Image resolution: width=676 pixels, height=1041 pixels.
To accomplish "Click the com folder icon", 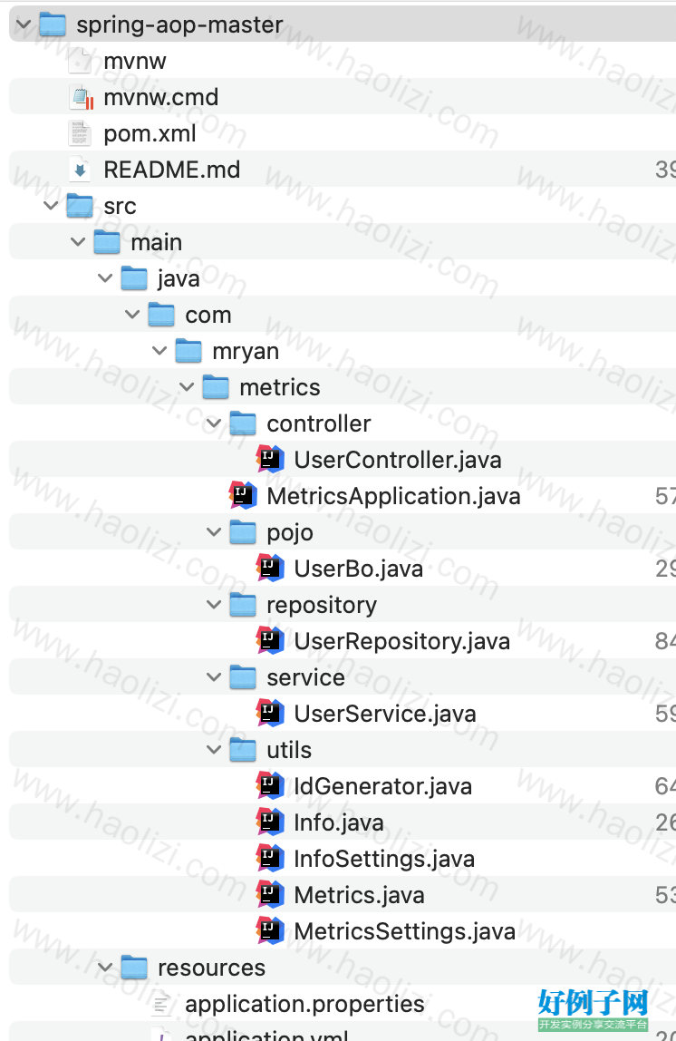I will pyautogui.click(x=161, y=315).
